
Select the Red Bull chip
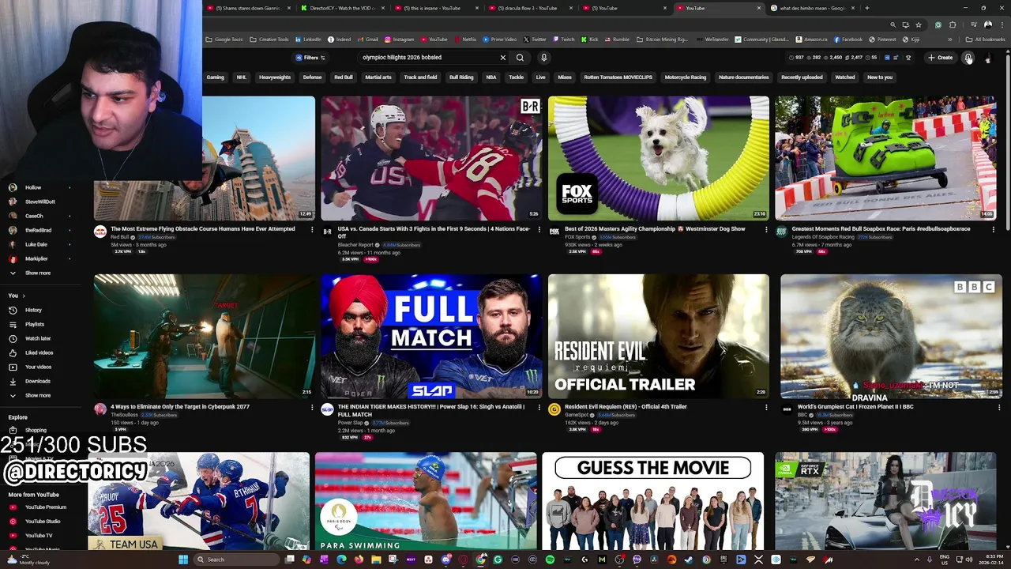coord(344,77)
